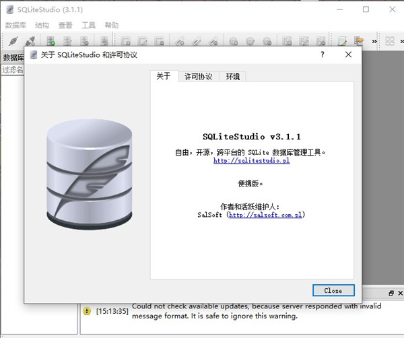The image size is (404, 338).
Task: Click the Add database icon with green plus
Action: [50, 41]
